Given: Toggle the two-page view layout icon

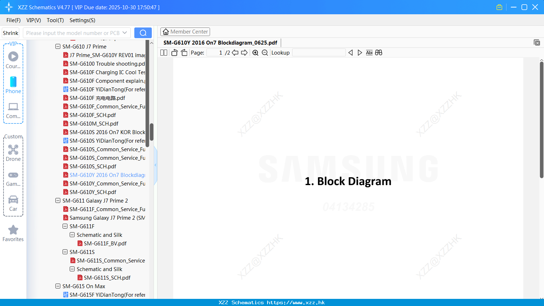Looking at the screenshot, I should (164, 53).
